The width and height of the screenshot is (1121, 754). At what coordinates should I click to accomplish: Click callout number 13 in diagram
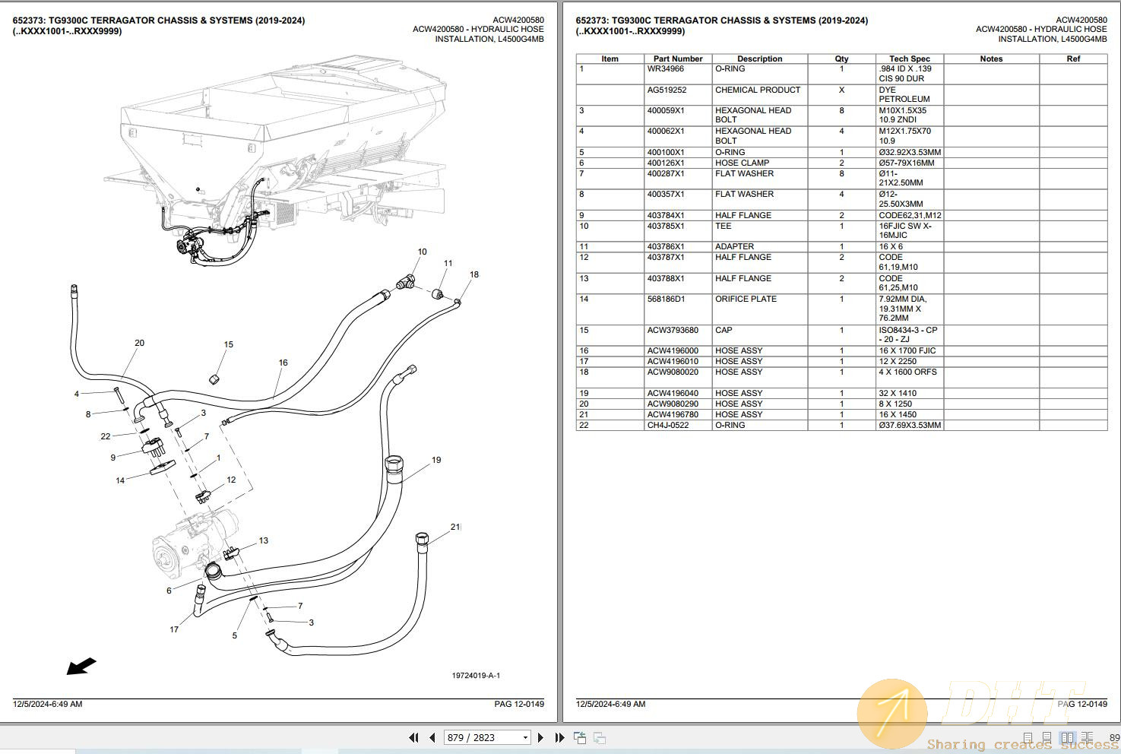(x=263, y=540)
